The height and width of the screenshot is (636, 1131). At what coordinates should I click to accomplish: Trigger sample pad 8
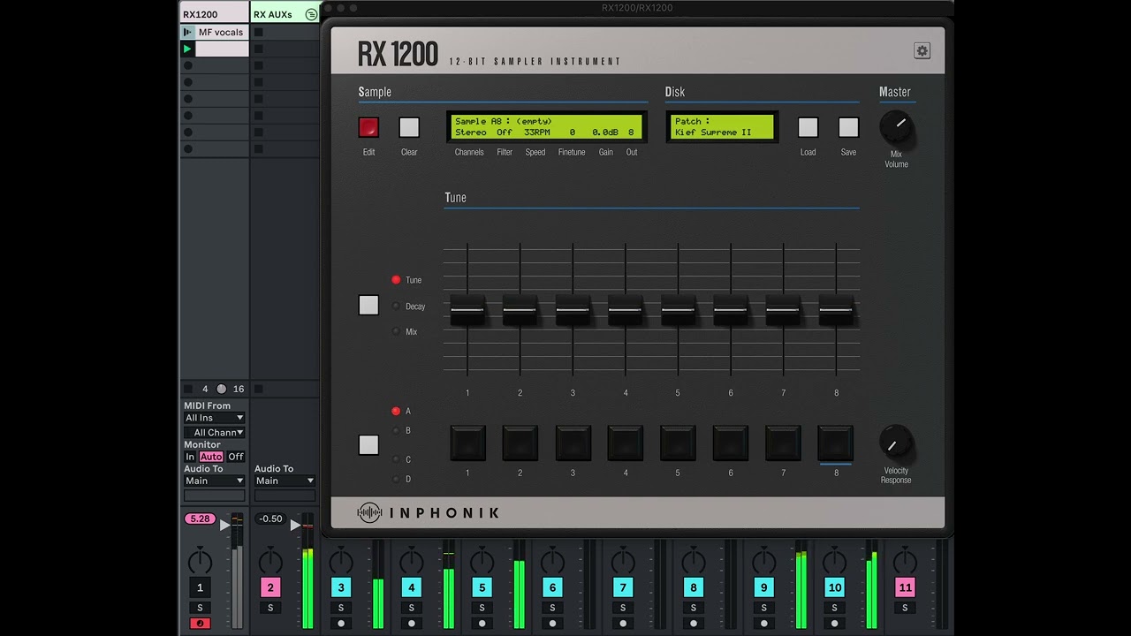[836, 443]
